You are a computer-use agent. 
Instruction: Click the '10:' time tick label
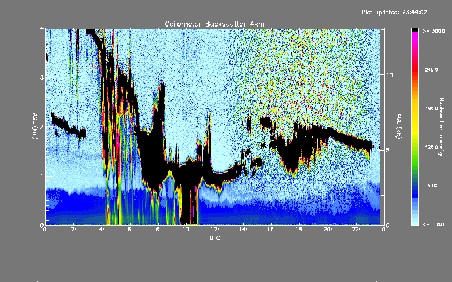186,230
